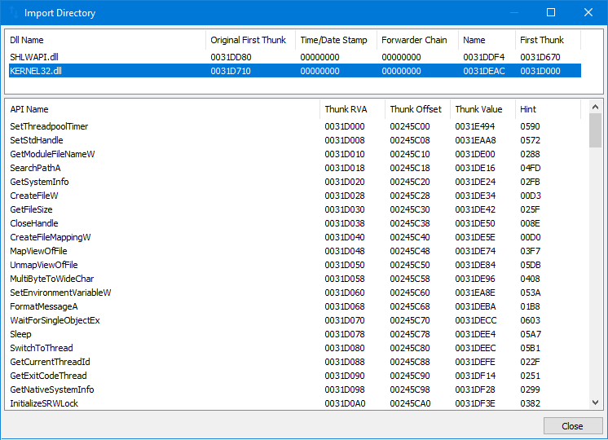
Task: Click Name value 0031DEAC
Action: click(484, 72)
